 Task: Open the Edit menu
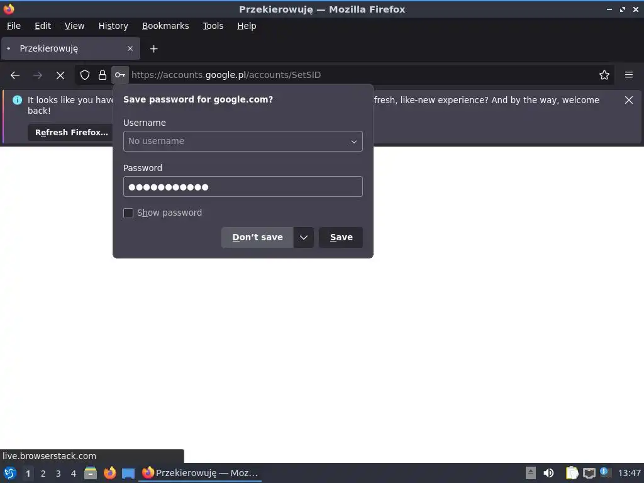pos(43,26)
